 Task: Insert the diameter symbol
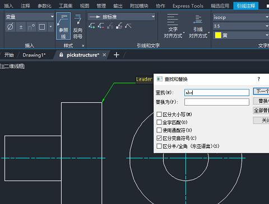[x=10, y=27]
